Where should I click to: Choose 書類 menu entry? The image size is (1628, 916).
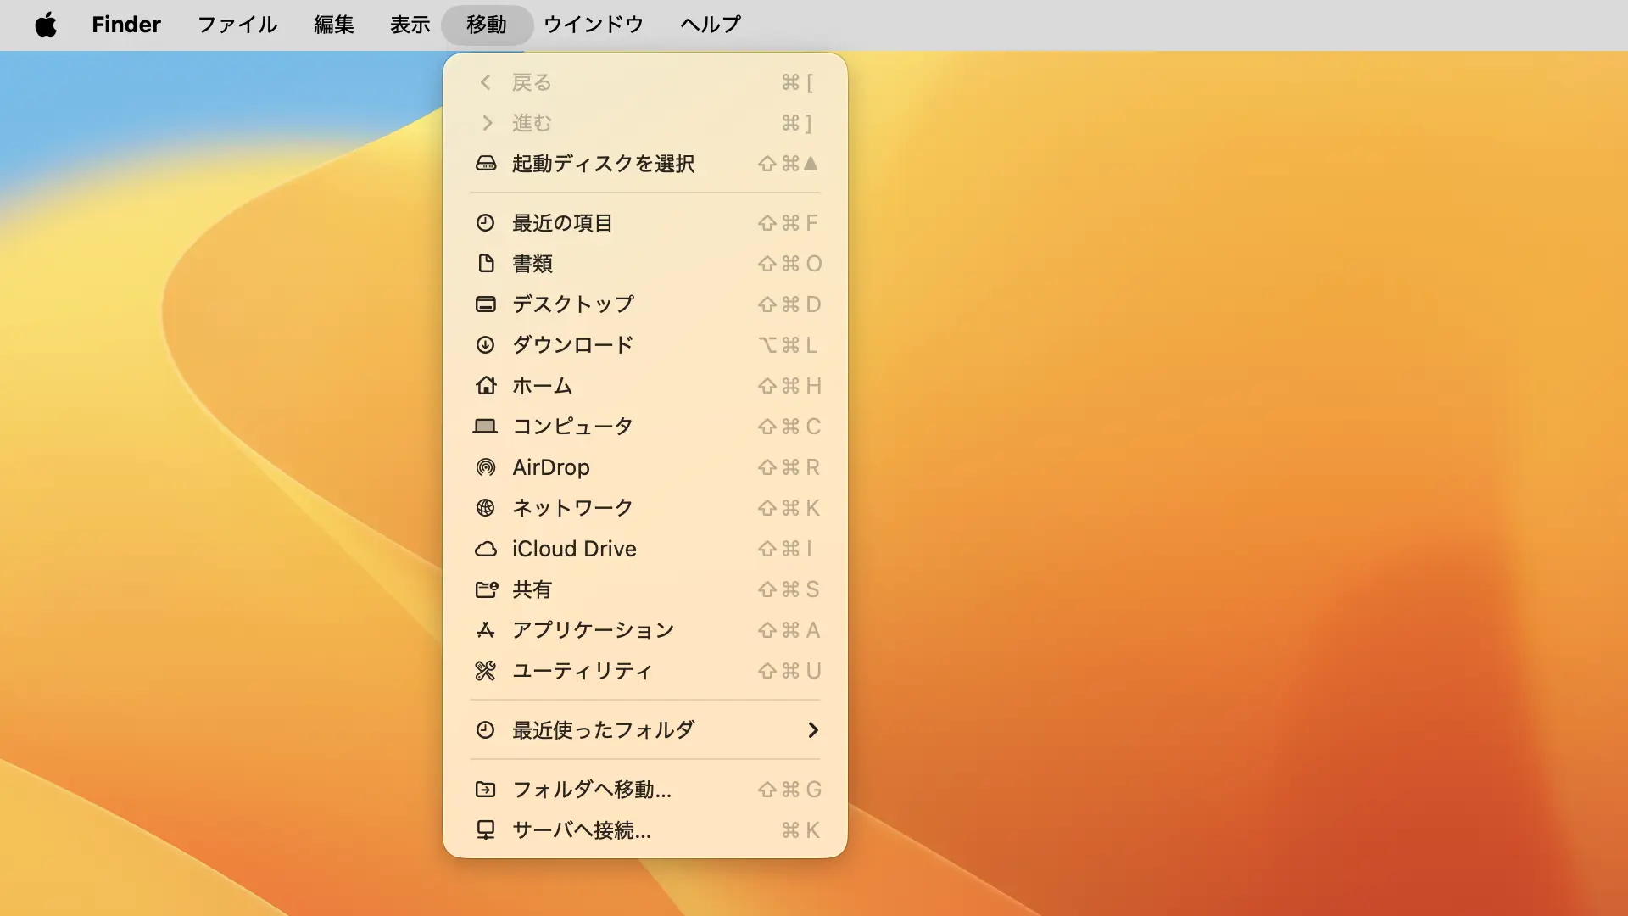(532, 264)
